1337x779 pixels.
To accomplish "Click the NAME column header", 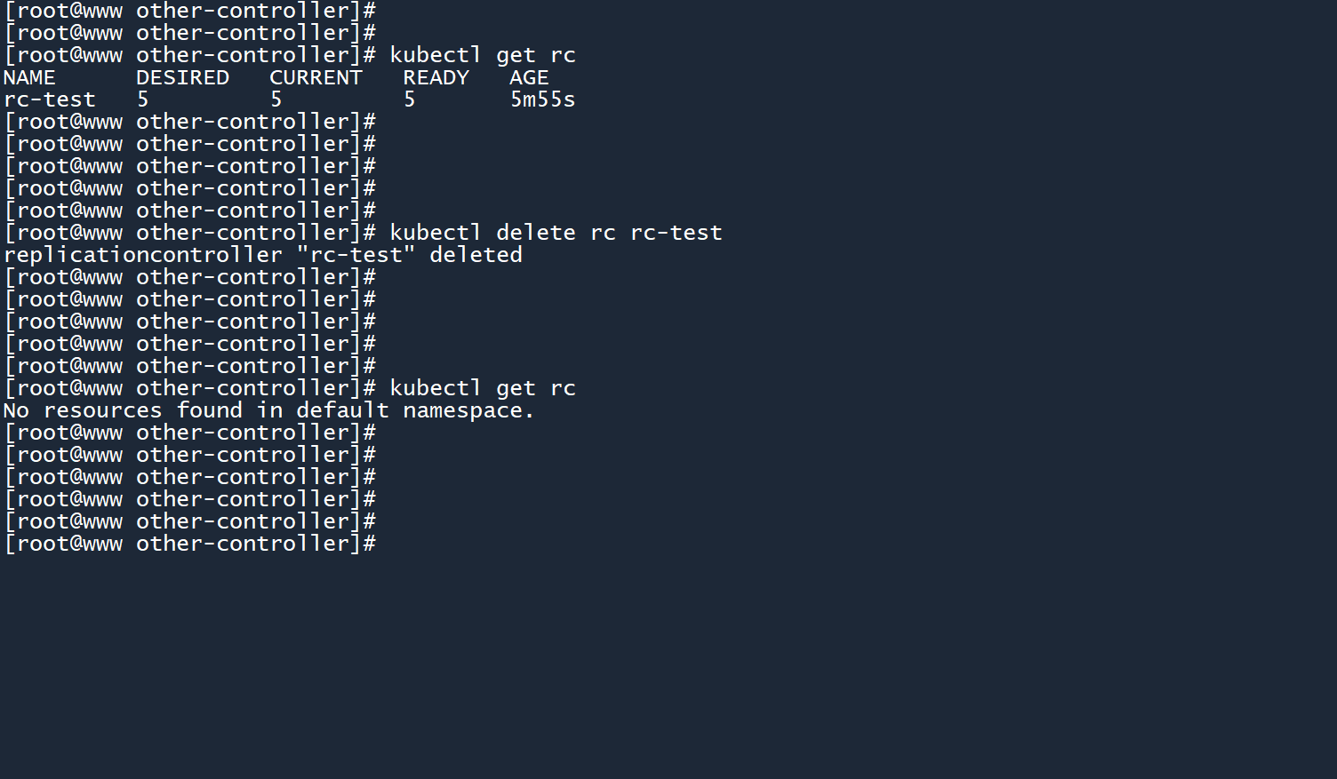I will pyautogui.click(x=29, y=78).
